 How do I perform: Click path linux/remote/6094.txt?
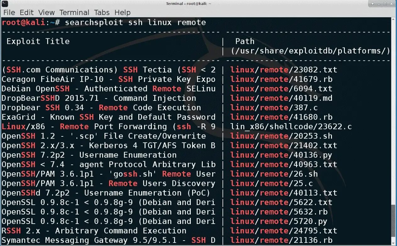[x=281, y=89]
